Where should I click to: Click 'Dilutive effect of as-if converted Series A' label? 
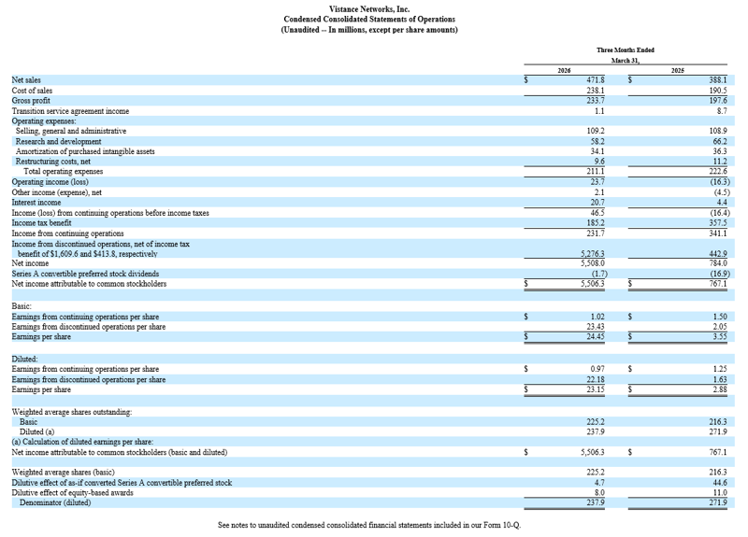tap(122, 483)
